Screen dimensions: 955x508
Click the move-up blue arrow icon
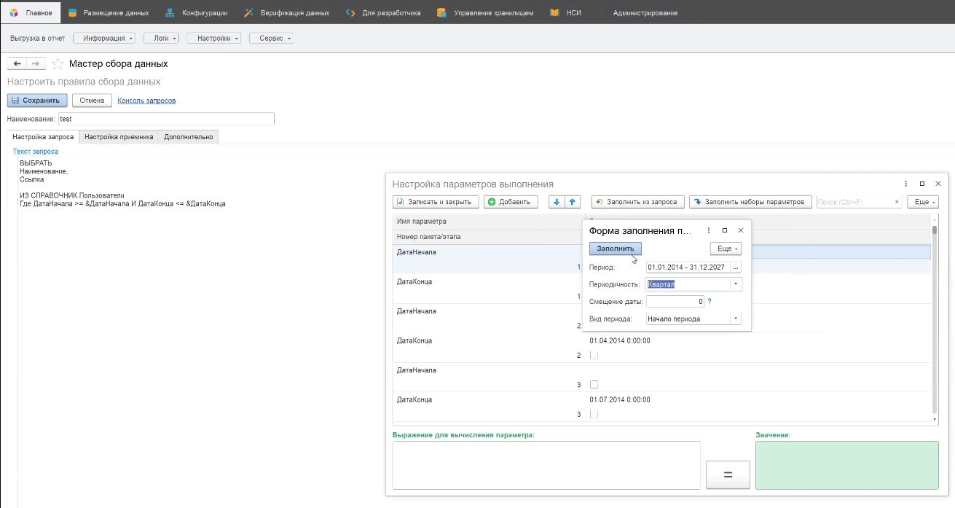coord(573,202)
